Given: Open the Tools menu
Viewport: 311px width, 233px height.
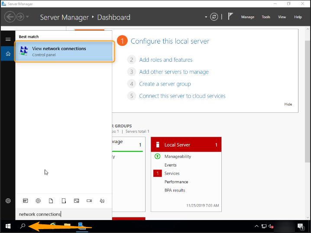Looking at the screenshot, I should coord(266,17).
